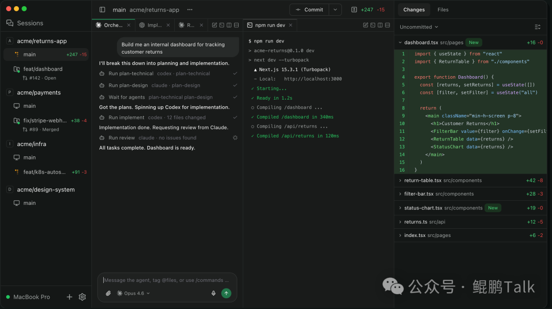The width and height of the screenshot is (552, 309).
Task: Open the Uncommitted filter dropdown
Action: (x=419, y=27)
